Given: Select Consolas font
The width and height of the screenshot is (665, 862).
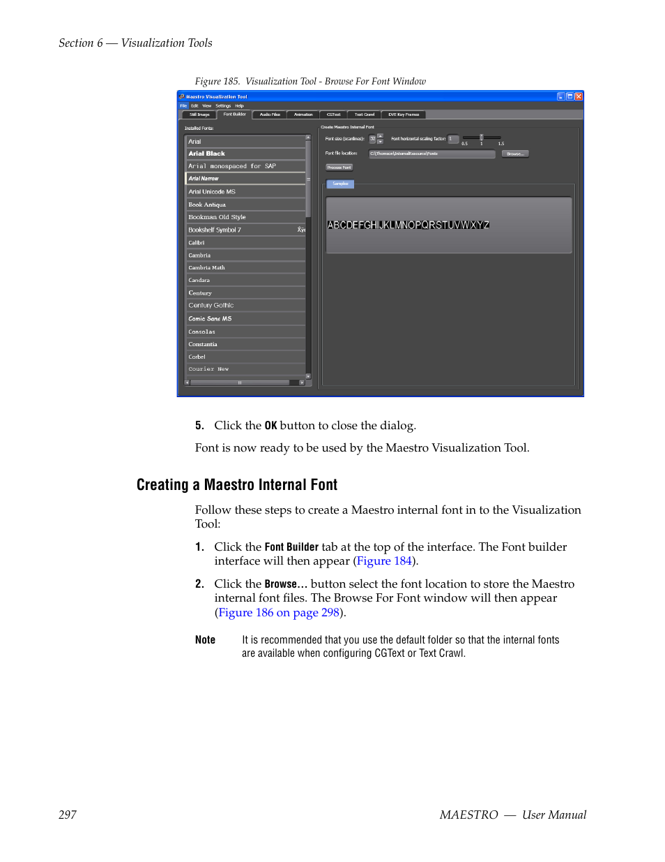Looking at the screenshot, I should coord(245,332).
